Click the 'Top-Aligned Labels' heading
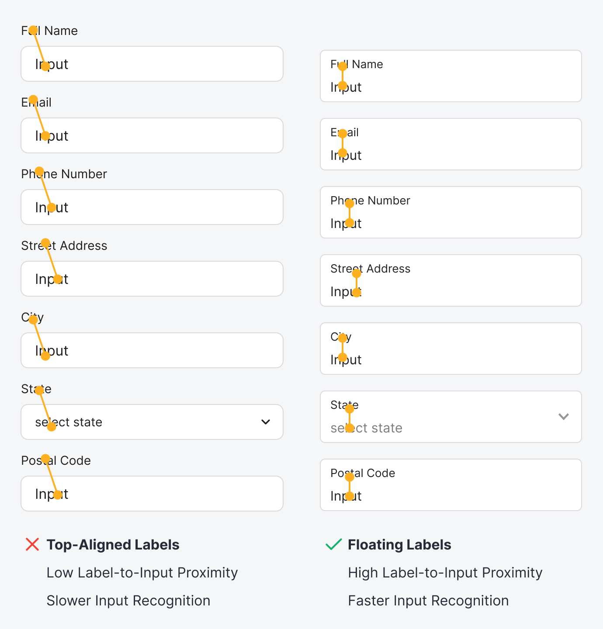Viewport: 603px width, 629px height. (x=113, y=545)
